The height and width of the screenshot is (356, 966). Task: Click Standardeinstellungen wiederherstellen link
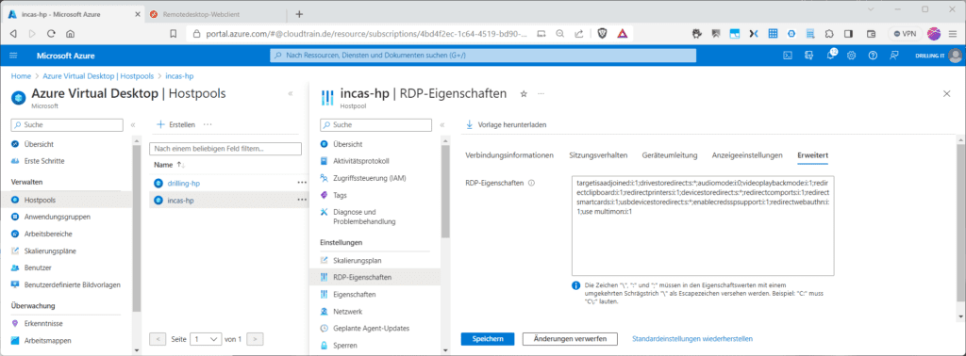691,339
